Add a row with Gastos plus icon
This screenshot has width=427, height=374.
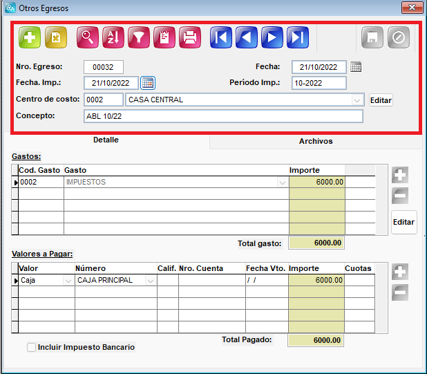coord(400,175)
